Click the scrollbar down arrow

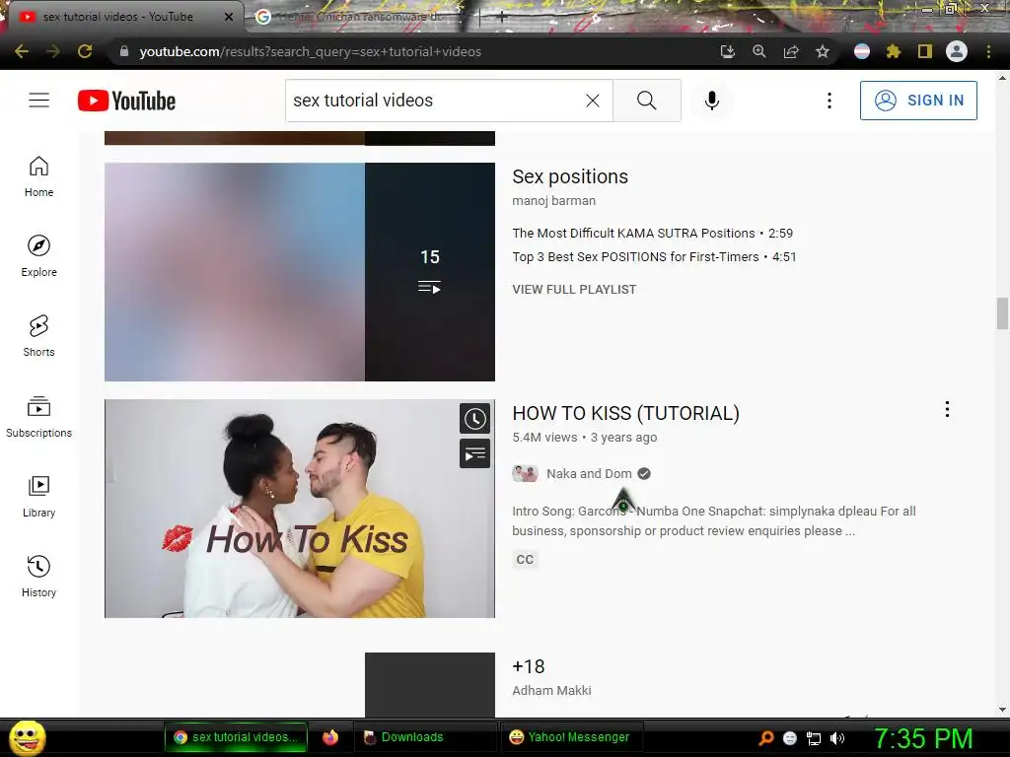pyautogui.click(x=1002, y=710)
